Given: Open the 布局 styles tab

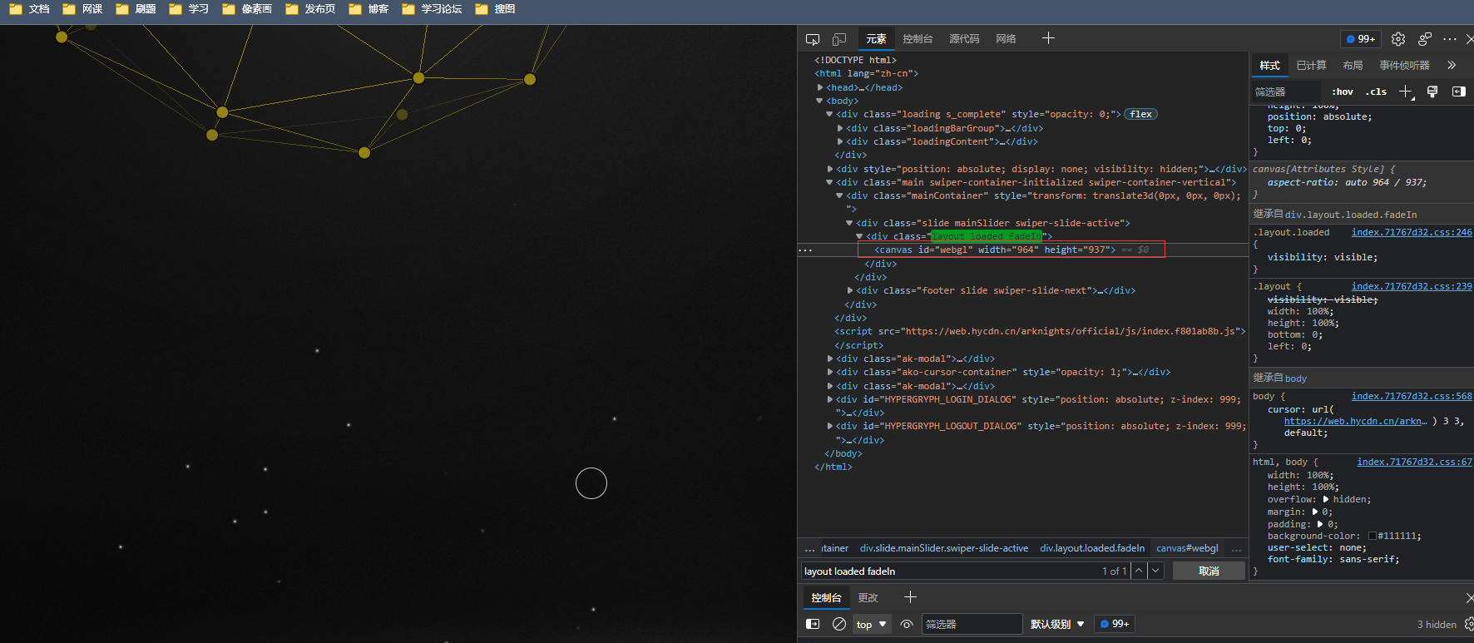Looking at the screenshot, I should point(1353,65).
